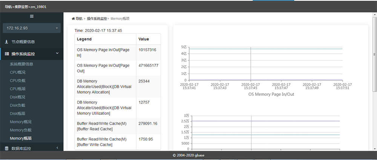Click the 数据库监控 database icon
The width and height of the screenshot is (377, 160).
click(x=7, y=148)
